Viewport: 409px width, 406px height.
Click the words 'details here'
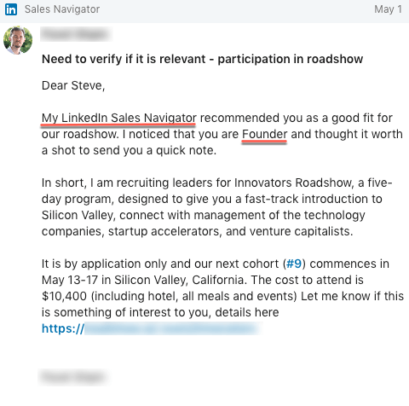pyautogui.click(x=247, y=312)
